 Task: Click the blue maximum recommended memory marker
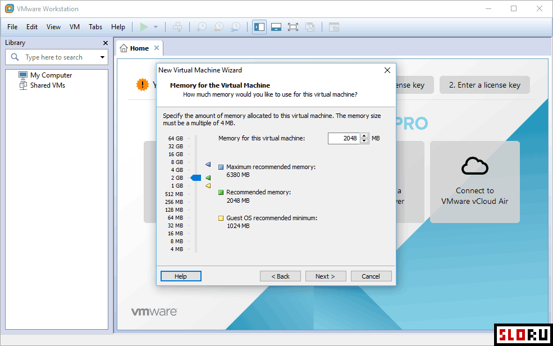pos(208,165)
